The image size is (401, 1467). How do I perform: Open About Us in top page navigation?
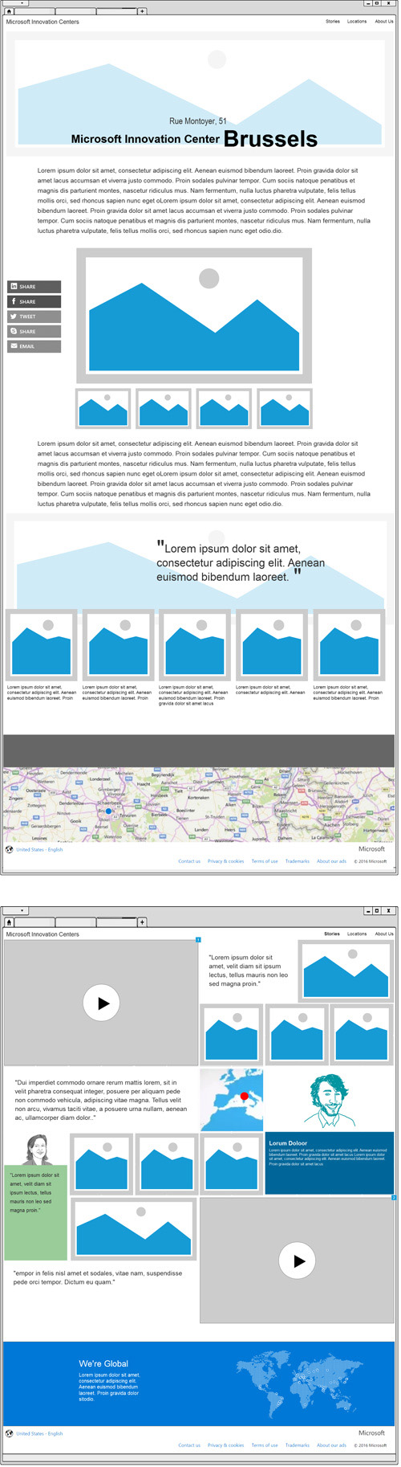click(384, 22)
